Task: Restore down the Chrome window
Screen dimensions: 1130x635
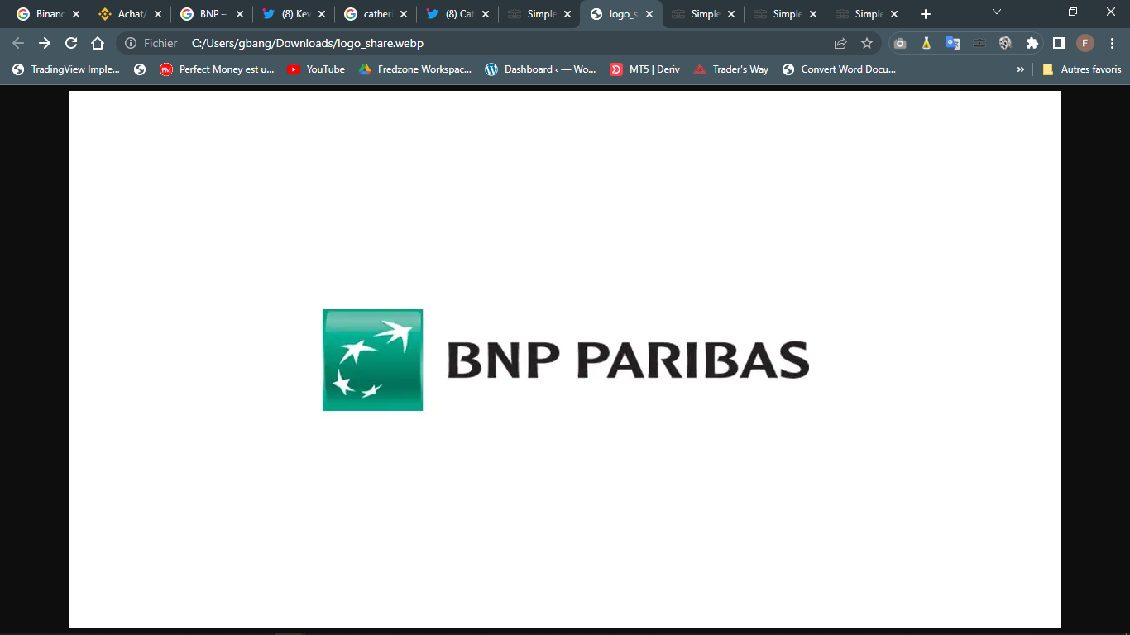Action: click(1073, 12)
